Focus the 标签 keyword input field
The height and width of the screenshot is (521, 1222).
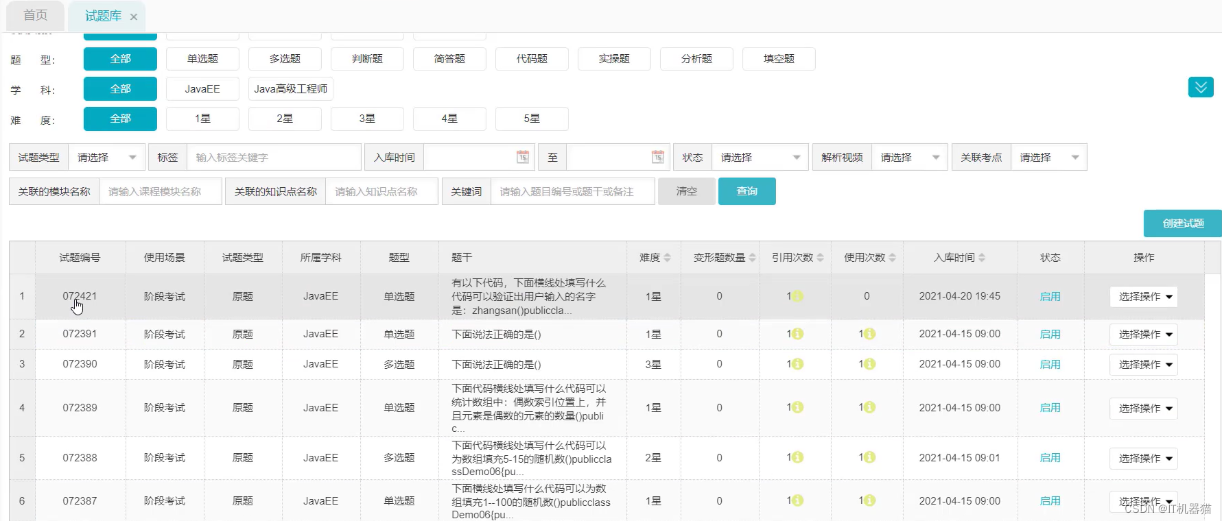[x=274, y=157]
